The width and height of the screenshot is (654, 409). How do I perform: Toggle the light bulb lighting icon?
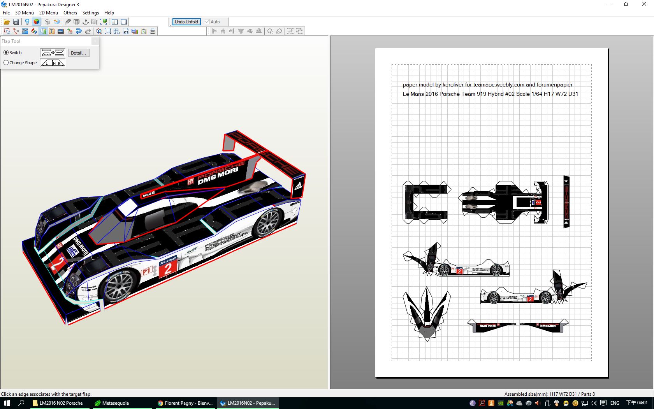pyautogui.click(x=27, y=22)
